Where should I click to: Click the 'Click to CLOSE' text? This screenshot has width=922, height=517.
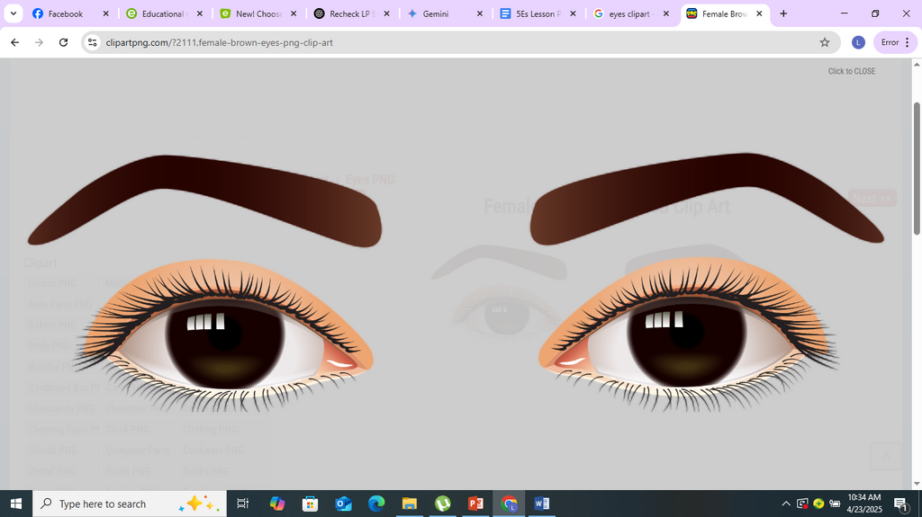click(852, 71)
